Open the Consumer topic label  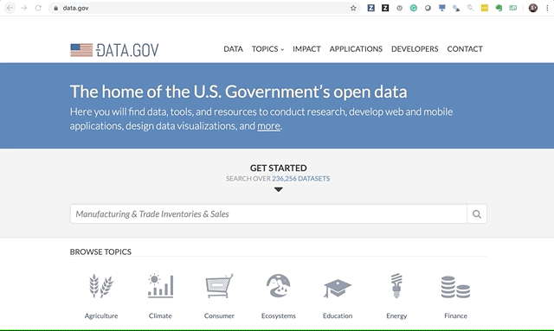219,315
